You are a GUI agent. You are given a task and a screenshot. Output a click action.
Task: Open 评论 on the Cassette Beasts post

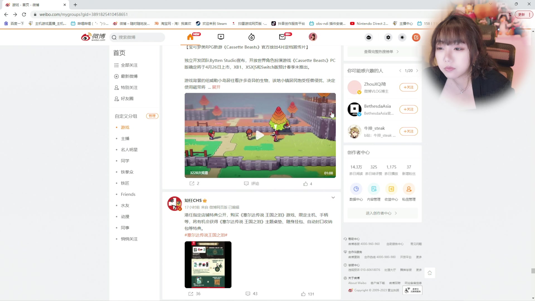tap(252, 183)
